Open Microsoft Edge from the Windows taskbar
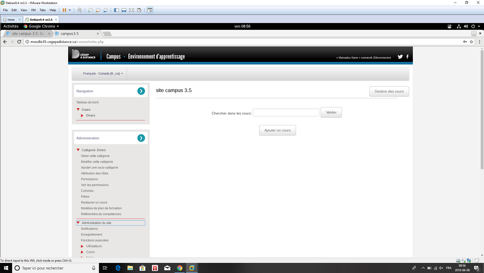This screenshot has height=273, width=484. (x=118, y=268)
